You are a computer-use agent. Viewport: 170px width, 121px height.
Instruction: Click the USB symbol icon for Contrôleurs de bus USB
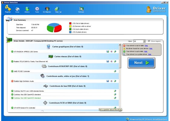46,86
